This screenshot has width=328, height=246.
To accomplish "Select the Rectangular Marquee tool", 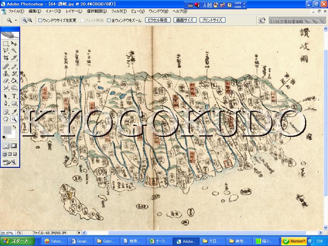I will pos(6,44).
